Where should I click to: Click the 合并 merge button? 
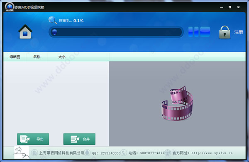(79, 139)
